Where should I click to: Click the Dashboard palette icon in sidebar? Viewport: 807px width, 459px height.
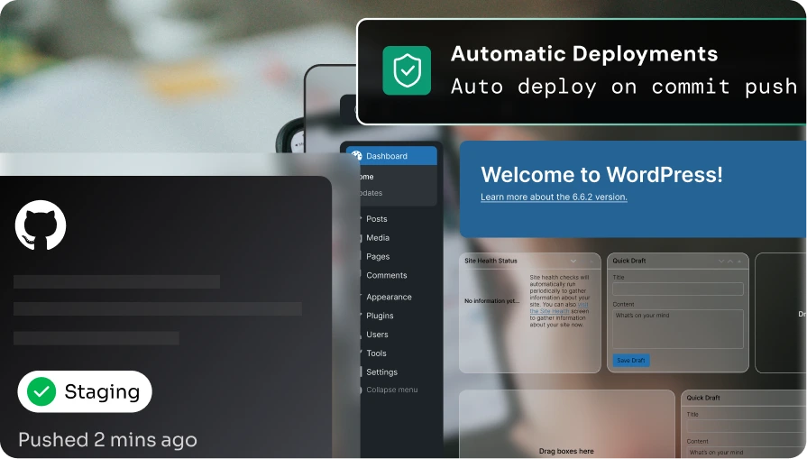point(357,156)
